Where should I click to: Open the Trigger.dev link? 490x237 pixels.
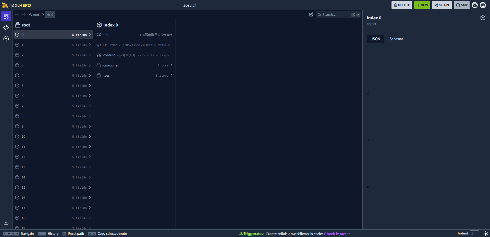(x=251, y=234)
